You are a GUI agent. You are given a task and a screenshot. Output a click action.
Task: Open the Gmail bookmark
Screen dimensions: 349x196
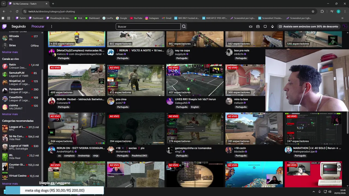[x=166, y=18]
